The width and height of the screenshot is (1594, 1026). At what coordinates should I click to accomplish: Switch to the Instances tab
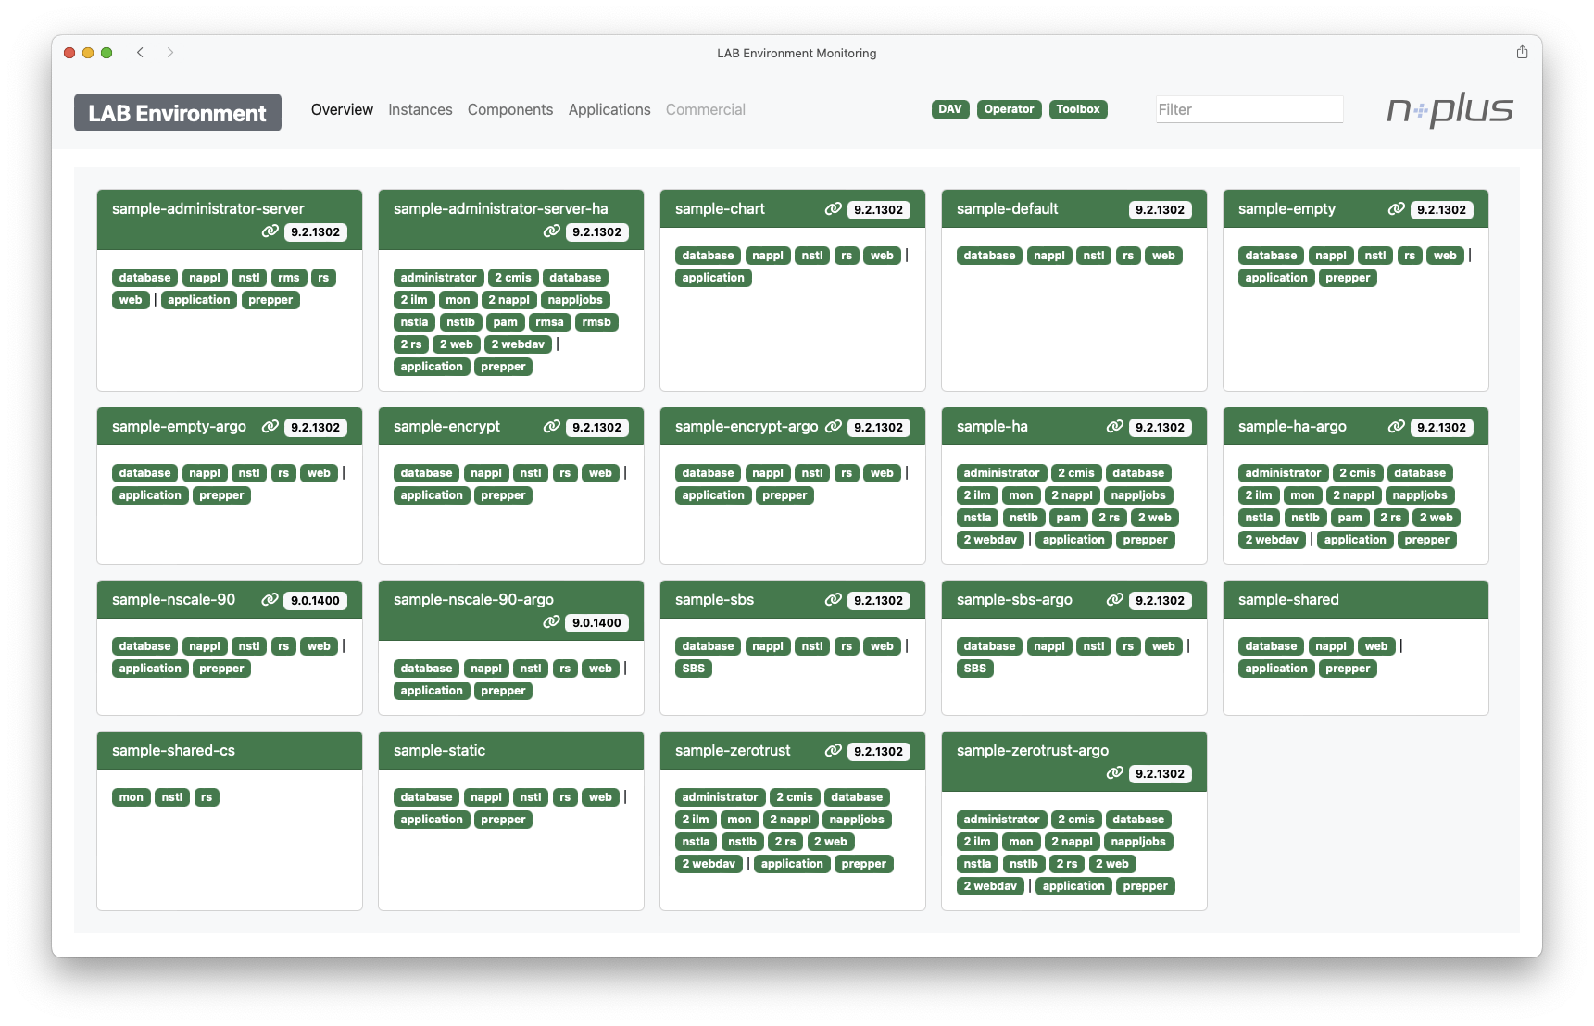pos(420,109)
